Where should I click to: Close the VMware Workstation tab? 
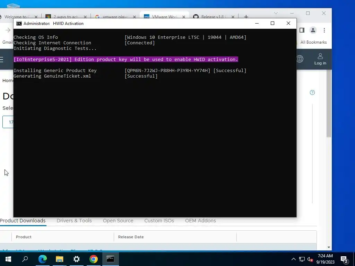184,17
